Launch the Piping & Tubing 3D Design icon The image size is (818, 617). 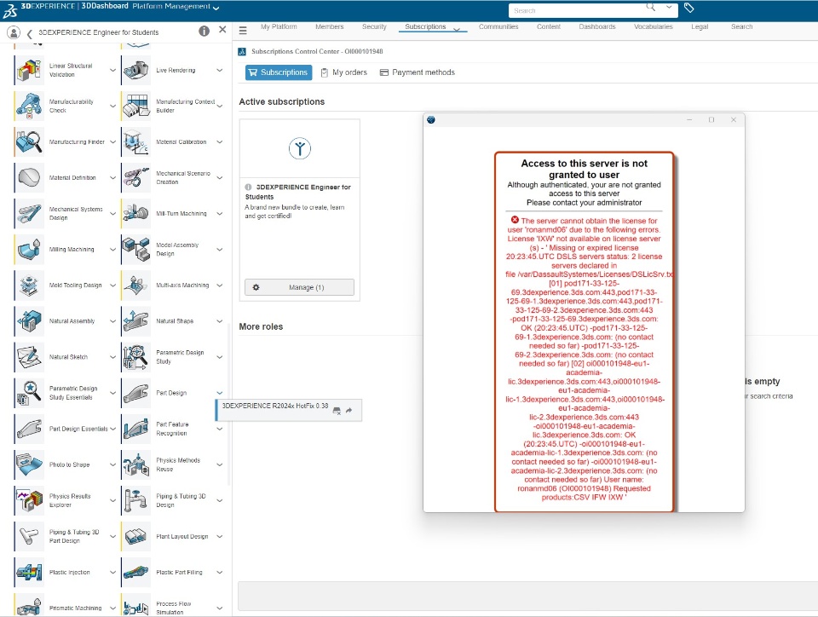(x=136, y=501)
